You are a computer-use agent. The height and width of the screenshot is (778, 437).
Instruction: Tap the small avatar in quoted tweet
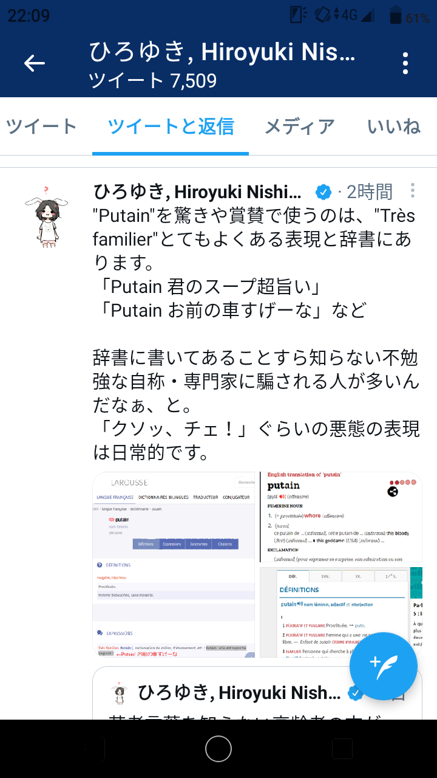[118, 692]
